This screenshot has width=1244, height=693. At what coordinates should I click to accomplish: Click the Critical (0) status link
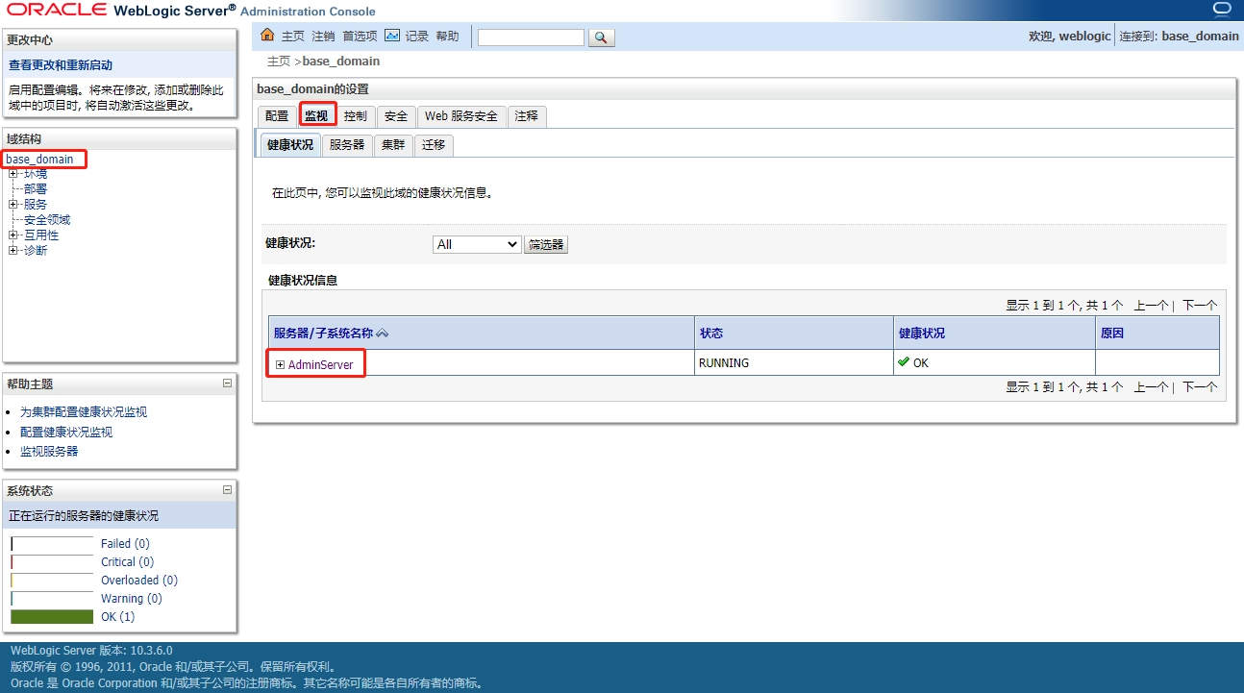click(x=127, y=562)
